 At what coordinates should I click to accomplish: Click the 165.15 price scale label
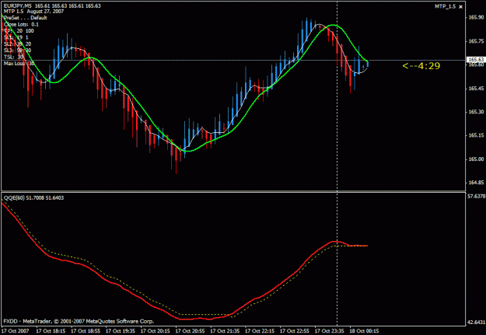(x=474, y=135)
